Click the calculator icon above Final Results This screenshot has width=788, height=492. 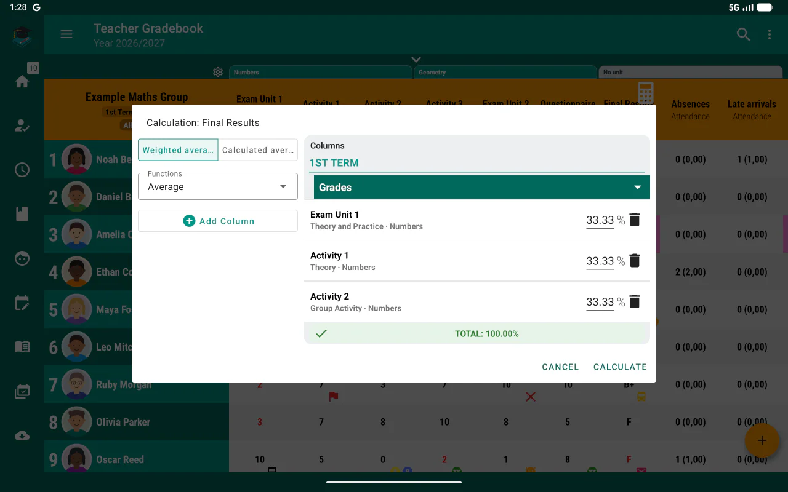[645, 93]
